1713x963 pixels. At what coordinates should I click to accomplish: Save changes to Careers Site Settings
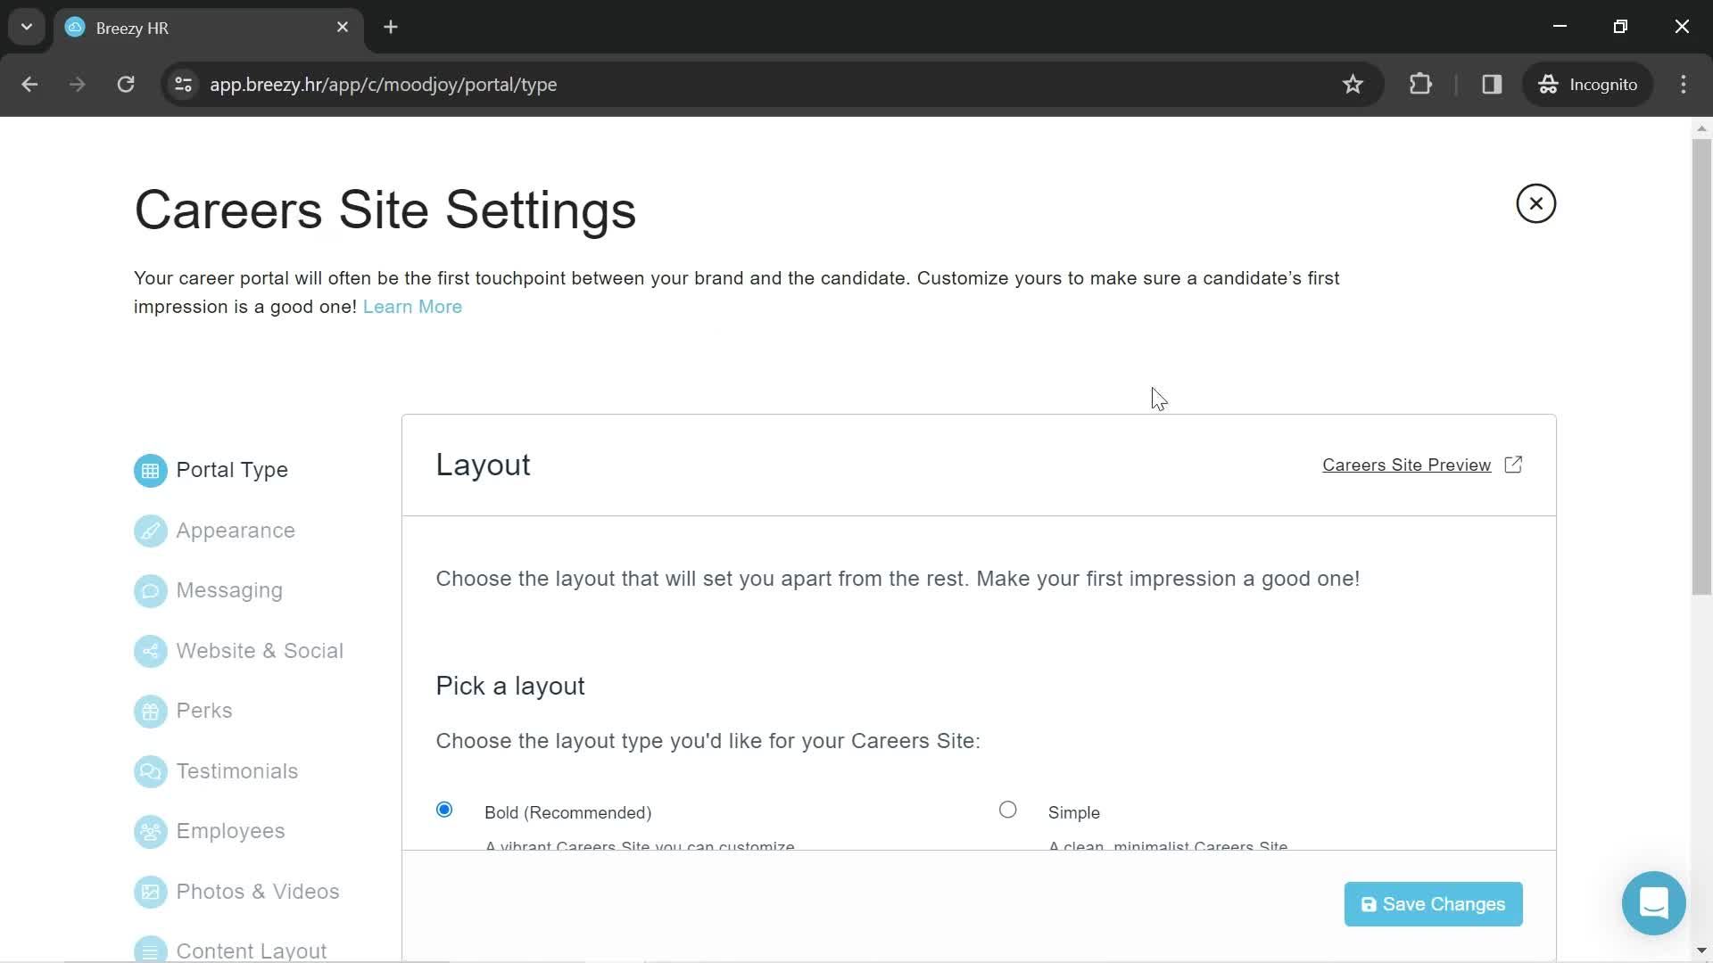(x=1433, y=903)
